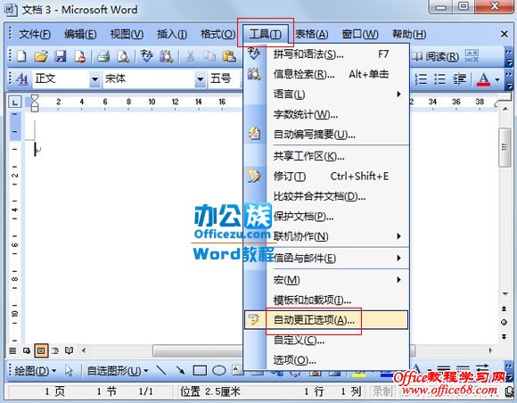Choose 修订(T) menu item

pos(326,177)
